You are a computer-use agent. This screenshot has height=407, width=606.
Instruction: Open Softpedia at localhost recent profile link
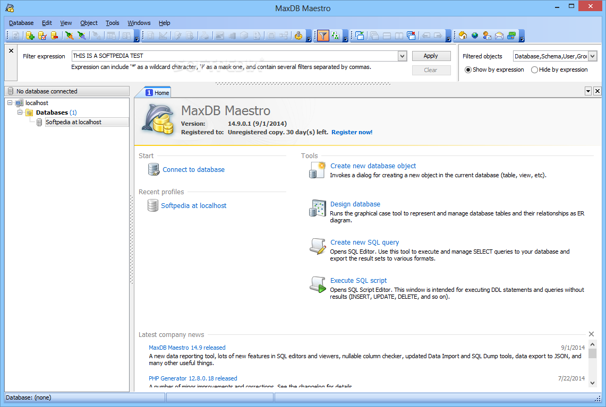click(194, 206)
